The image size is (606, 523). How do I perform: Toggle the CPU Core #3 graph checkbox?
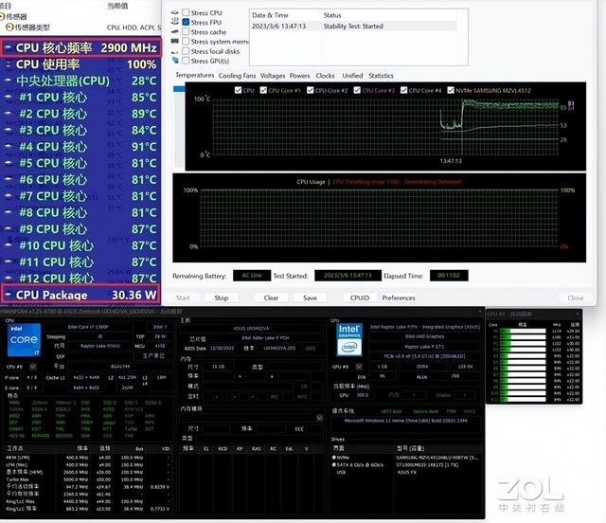click(357, 90)
